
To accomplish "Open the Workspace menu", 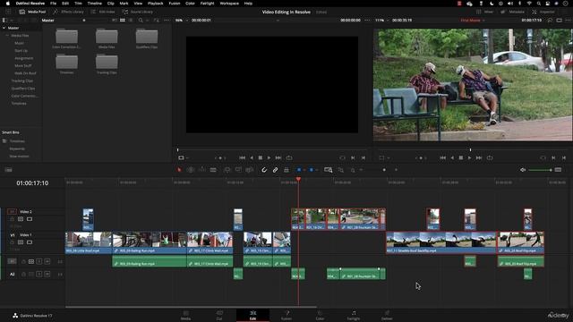I will [x=229, y=4].
